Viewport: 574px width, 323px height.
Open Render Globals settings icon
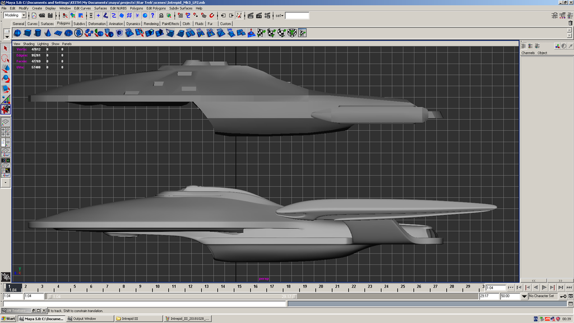(267, 15)
